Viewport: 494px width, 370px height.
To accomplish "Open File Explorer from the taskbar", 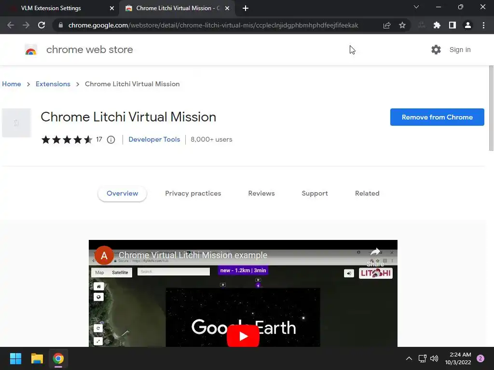I will [37, 358].
